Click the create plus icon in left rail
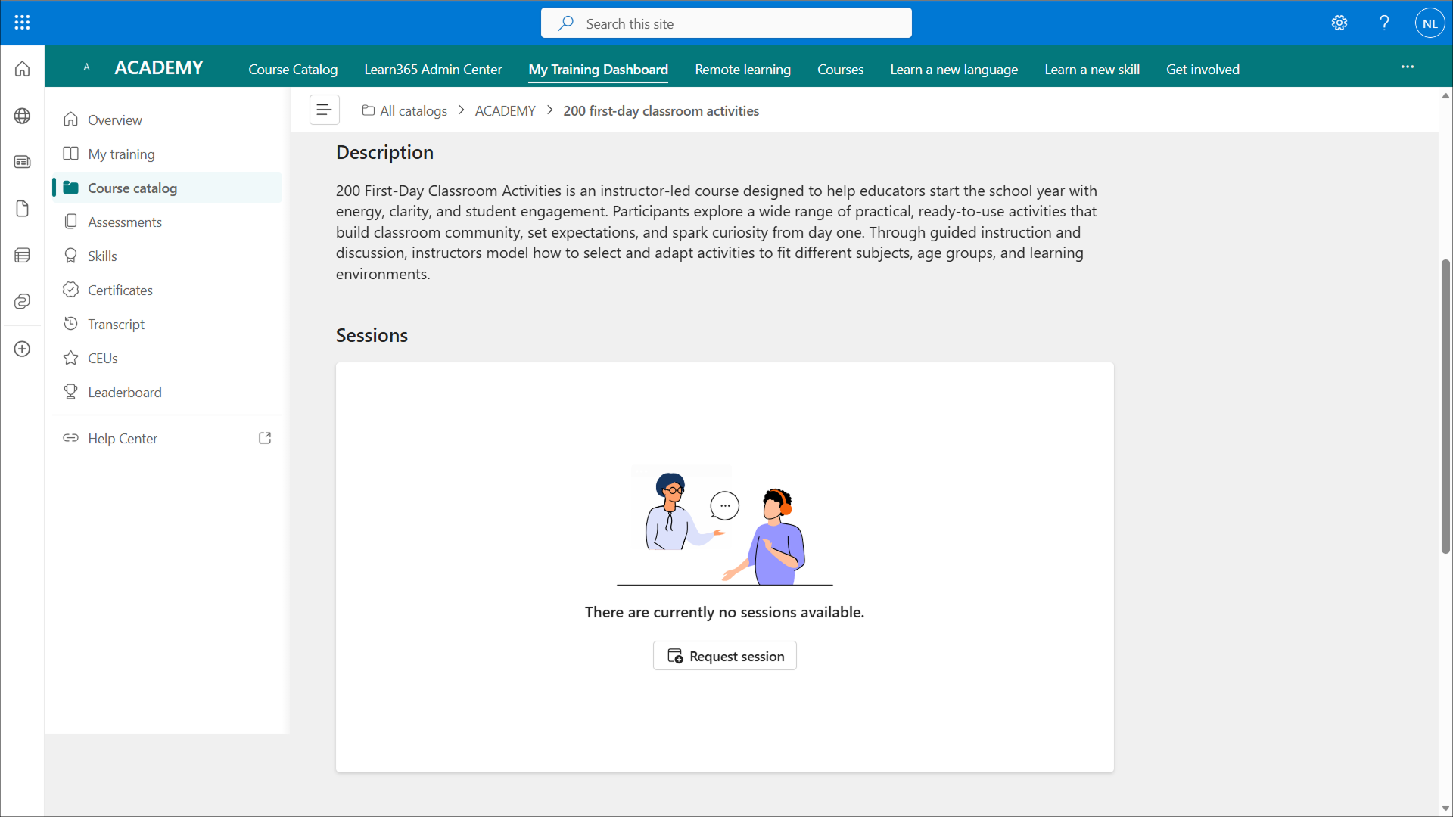The height and width of the screenshot is (817, 1453). pos(22,349)
